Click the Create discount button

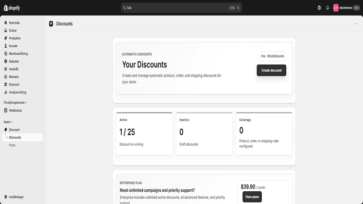pyautogui.click(x=271, y=70)
